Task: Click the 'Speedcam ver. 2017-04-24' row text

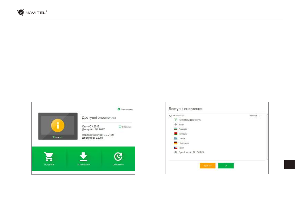Action: [x=191, y=152]
